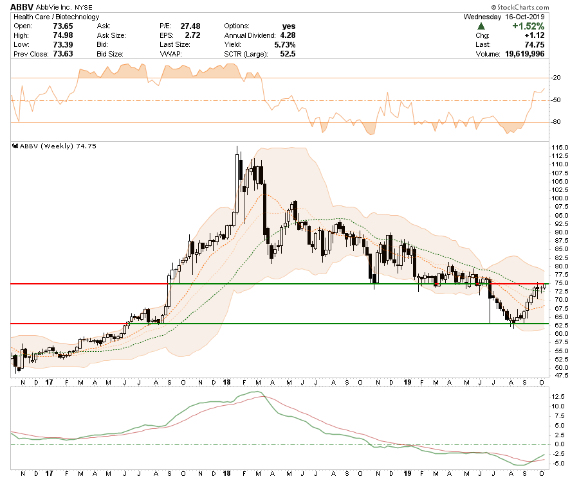Click the 0.0 label on the MACD axis
579x479 pixels.
[x=560, y=444]
